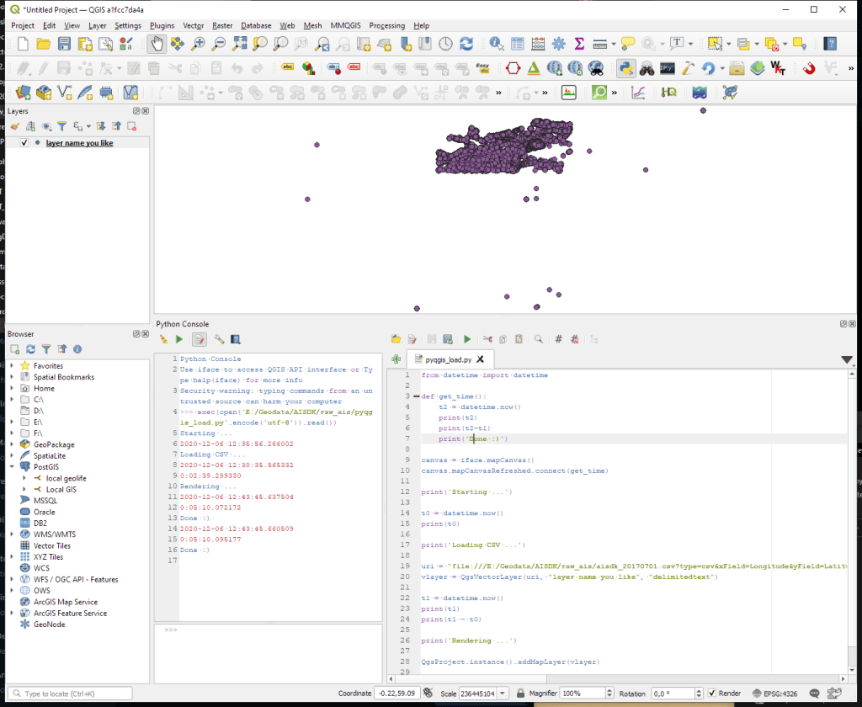Open the MMQGIS menu

click(345, 25)
